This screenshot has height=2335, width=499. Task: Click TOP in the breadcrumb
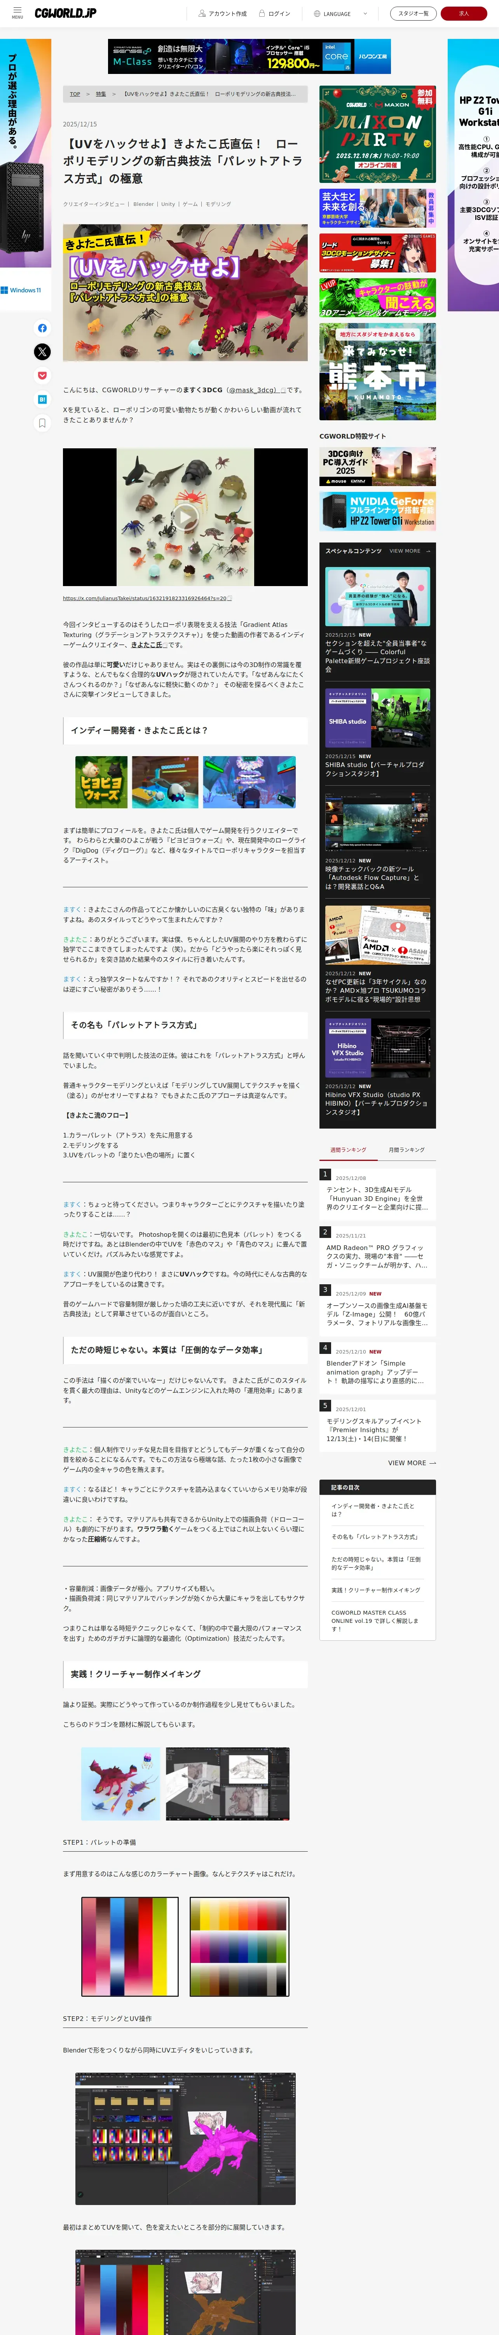[x=75, y=94]
